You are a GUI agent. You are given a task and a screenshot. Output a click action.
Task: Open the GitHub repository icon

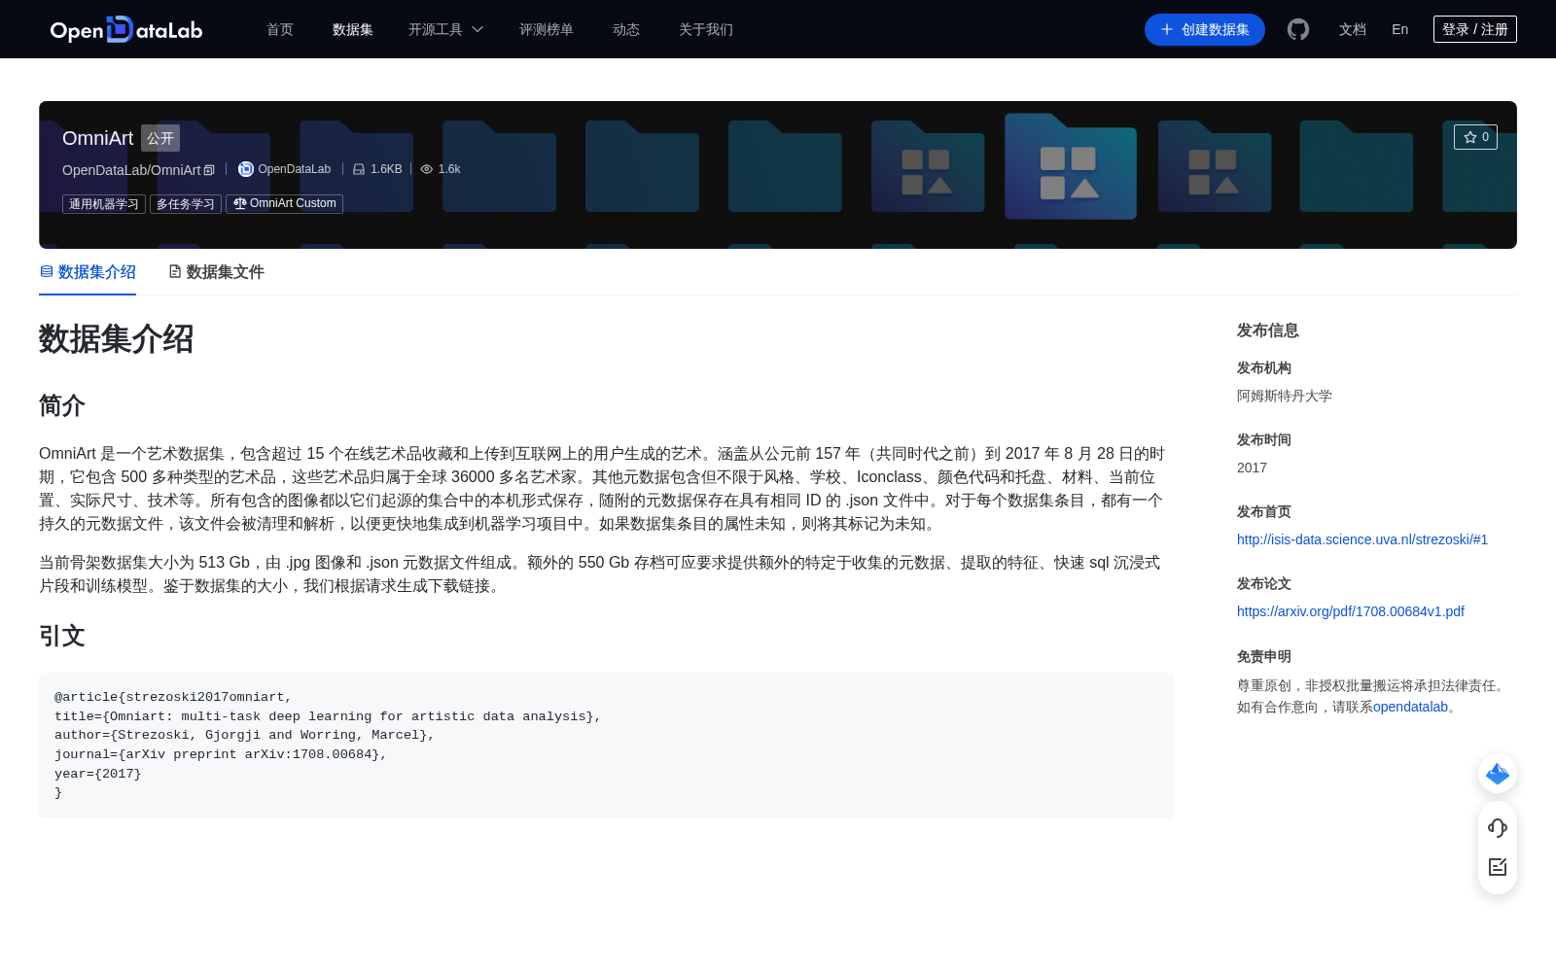pyautogui.click(x=1298, y=29)
